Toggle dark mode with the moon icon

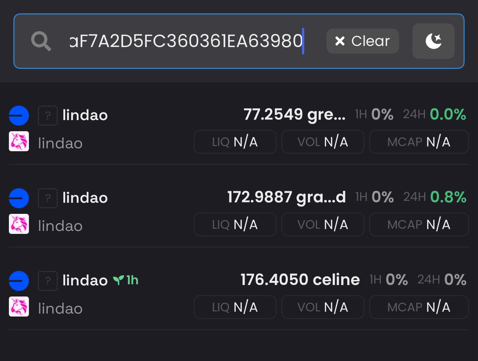click(433, 41)
